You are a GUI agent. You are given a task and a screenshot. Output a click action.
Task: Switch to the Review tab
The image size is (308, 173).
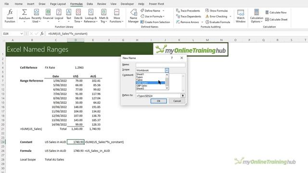(102, 4)
